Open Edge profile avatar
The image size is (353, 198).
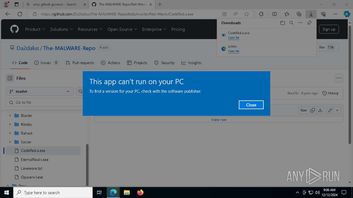pos(6,4)
